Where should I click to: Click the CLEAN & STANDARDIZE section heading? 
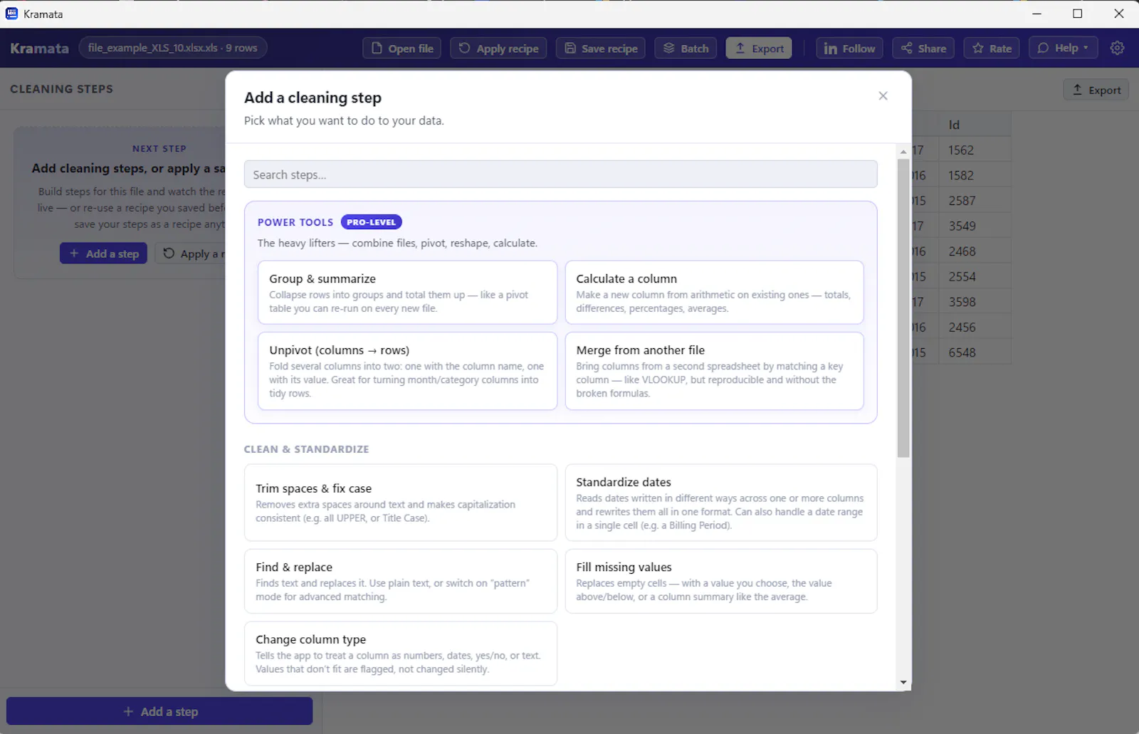[306, 449]
